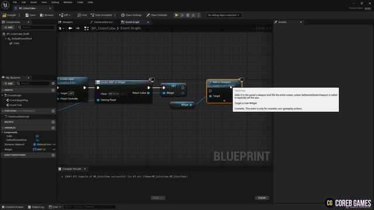Viewport: 374px width, 210px height.
Task: Clear the compiler results with CLEAR button
Action: click(262, 198)
